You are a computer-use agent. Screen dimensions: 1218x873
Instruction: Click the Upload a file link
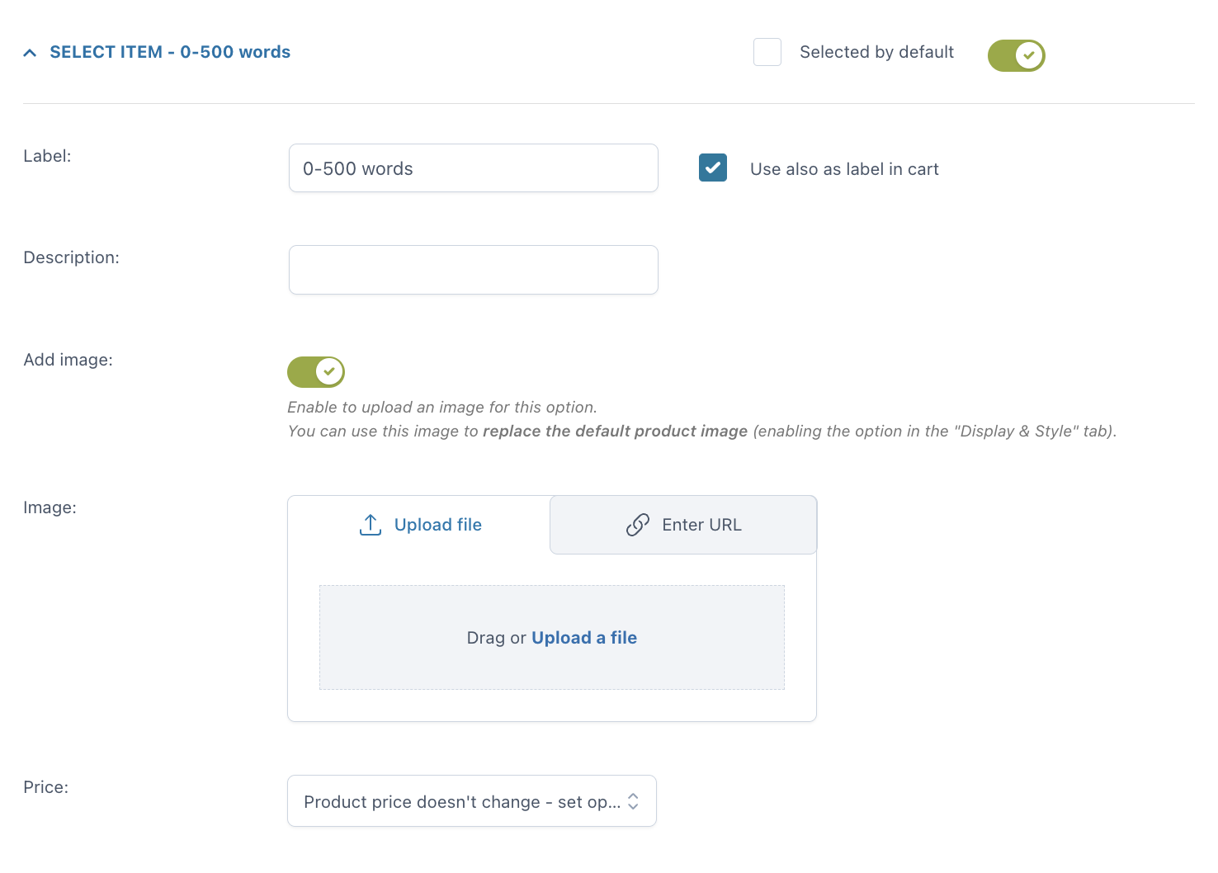pyautogui.click(x=584, y=638)
